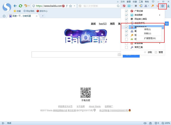171x125 pixels.
Task: Open zoom level 100% control
Action: pyautogui.click(x=166, y=123)
